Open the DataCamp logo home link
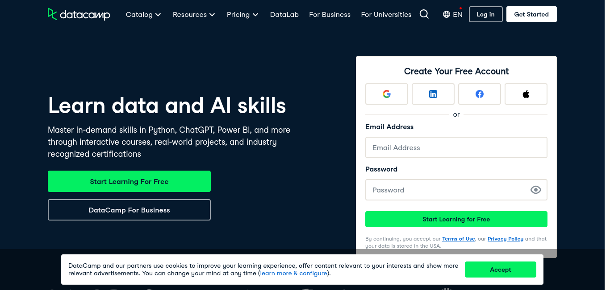 (x=79, y=14)
